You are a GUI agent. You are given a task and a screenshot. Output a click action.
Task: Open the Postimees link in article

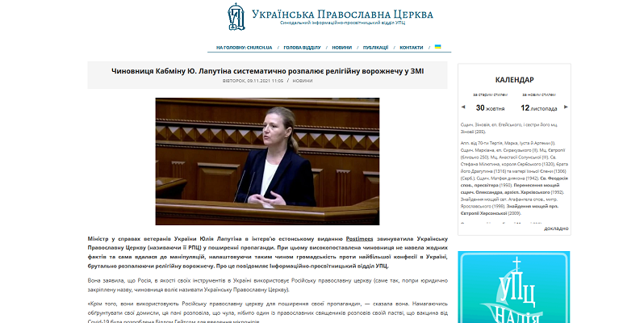click(x=360, y=239)
